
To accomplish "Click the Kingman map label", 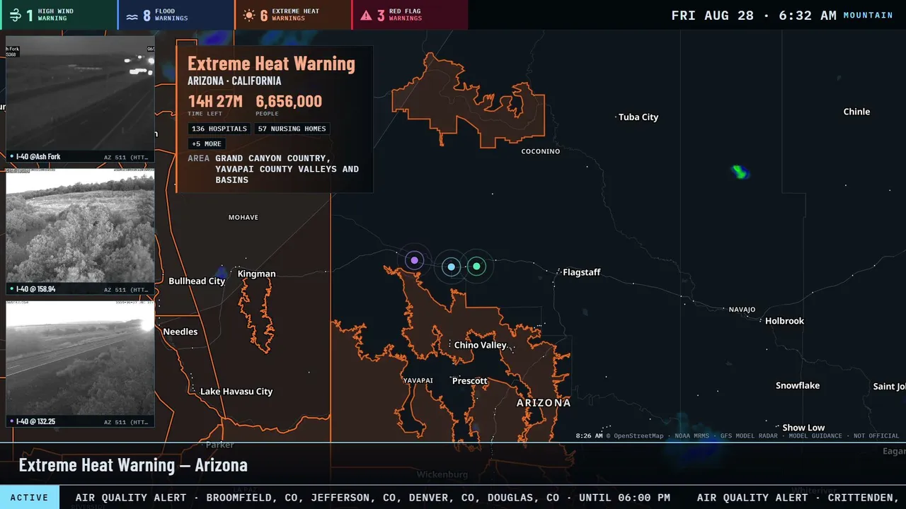I will click(256, 274).
